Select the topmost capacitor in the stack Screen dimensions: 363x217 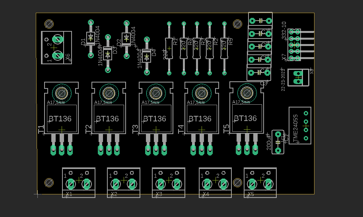260,19
